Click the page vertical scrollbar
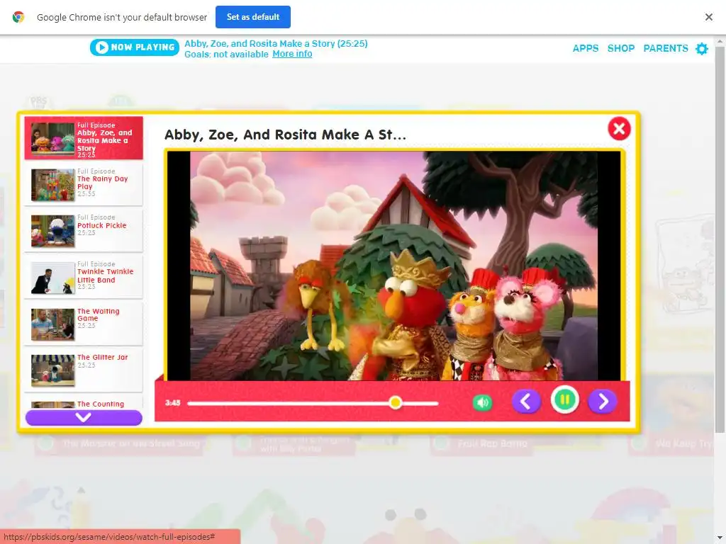The width and height of the screenshot is (726, 544). tap(720, 241)
